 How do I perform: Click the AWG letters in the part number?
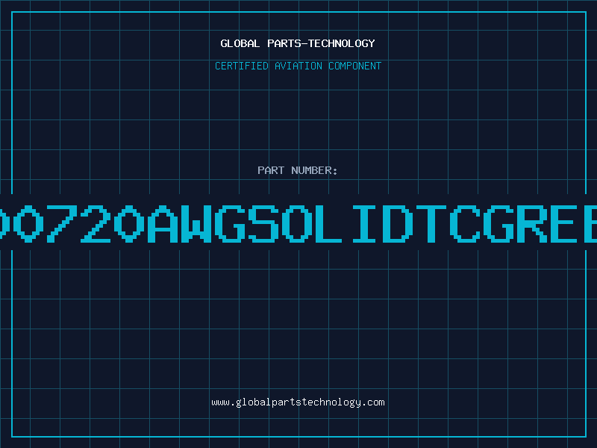(x=197, y=224)
